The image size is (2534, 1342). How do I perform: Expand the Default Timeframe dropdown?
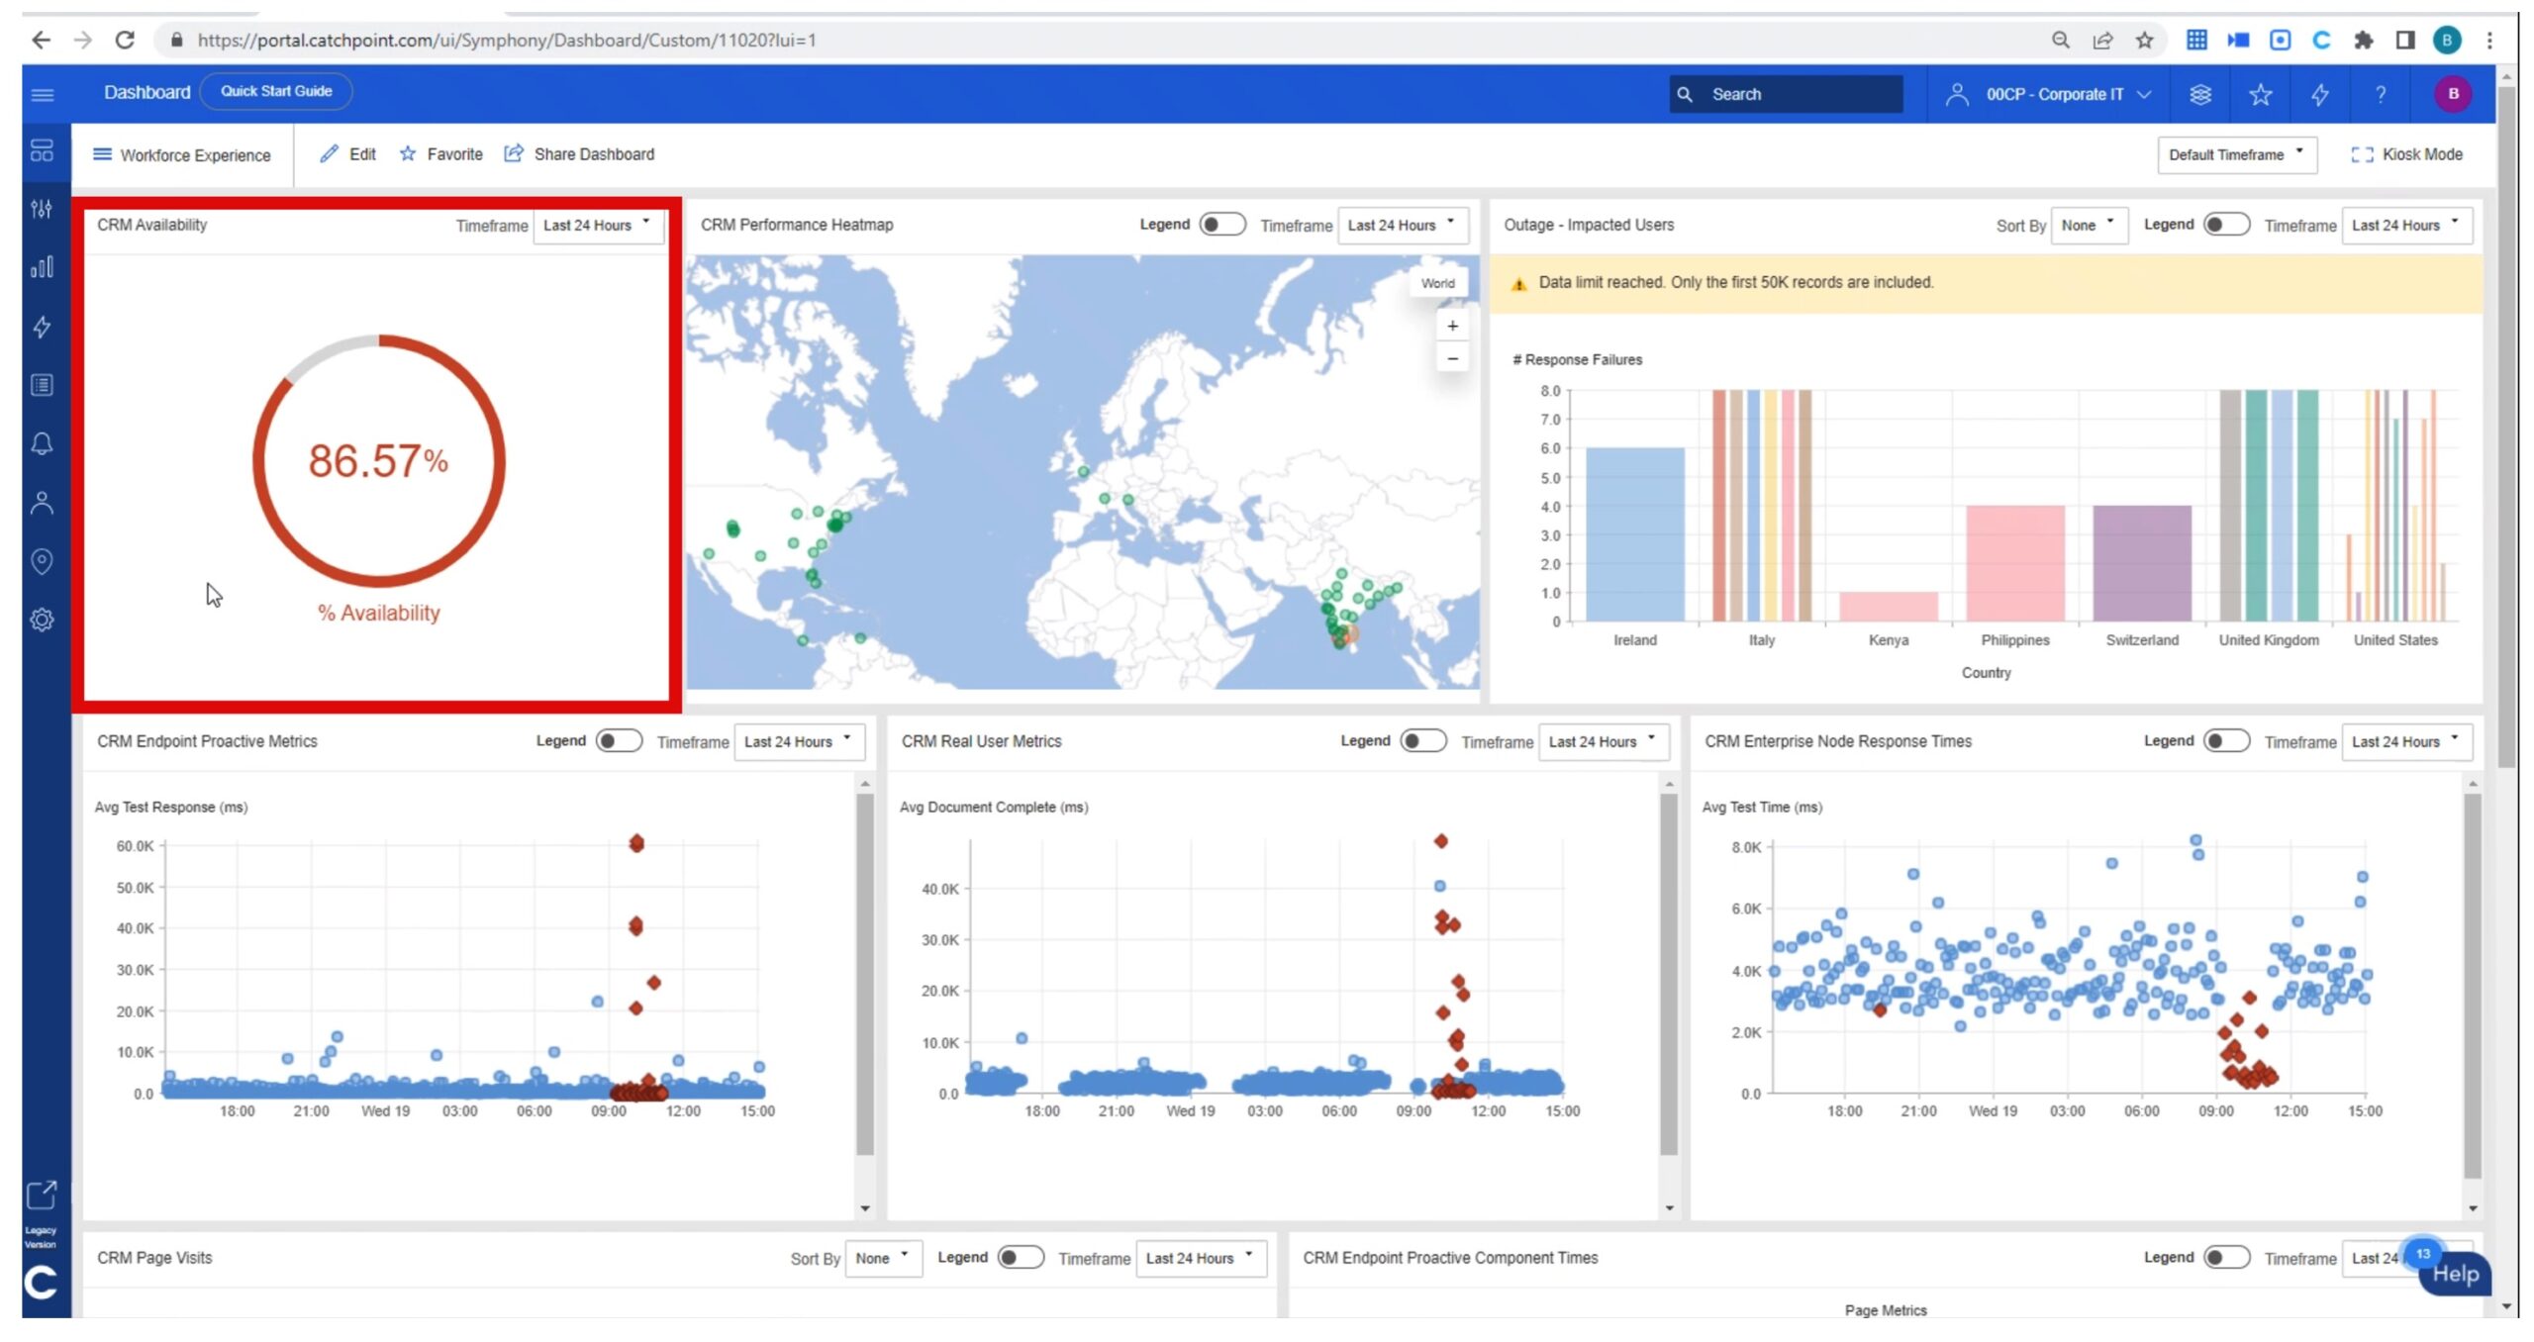[x=2236, y=155]
